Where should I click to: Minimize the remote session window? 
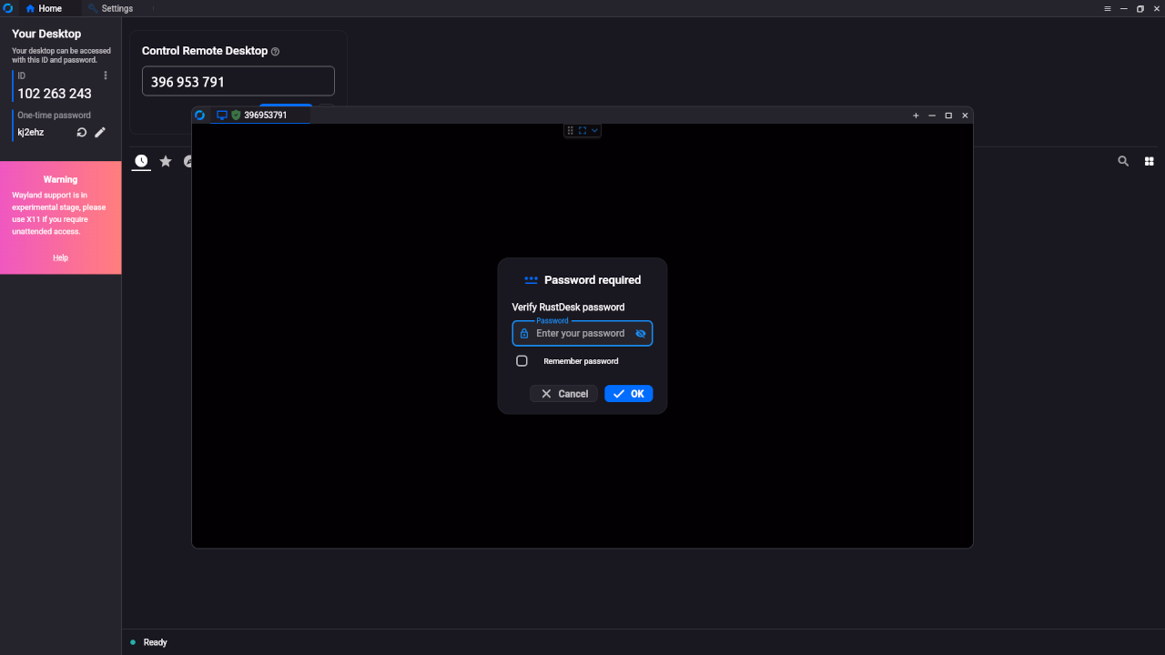click(932, 116)
